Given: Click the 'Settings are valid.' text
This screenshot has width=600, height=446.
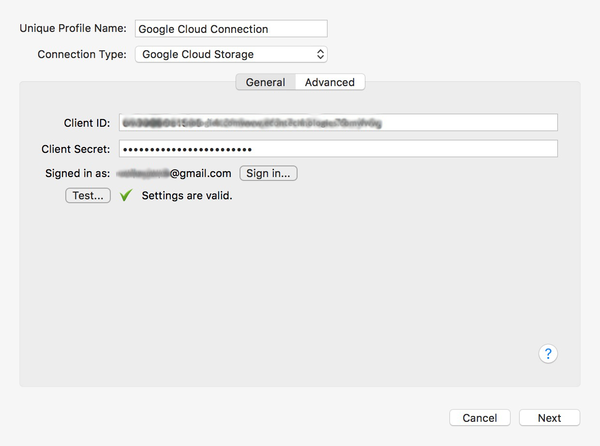Looking at the screenshot, I should [x=187, y=196].
